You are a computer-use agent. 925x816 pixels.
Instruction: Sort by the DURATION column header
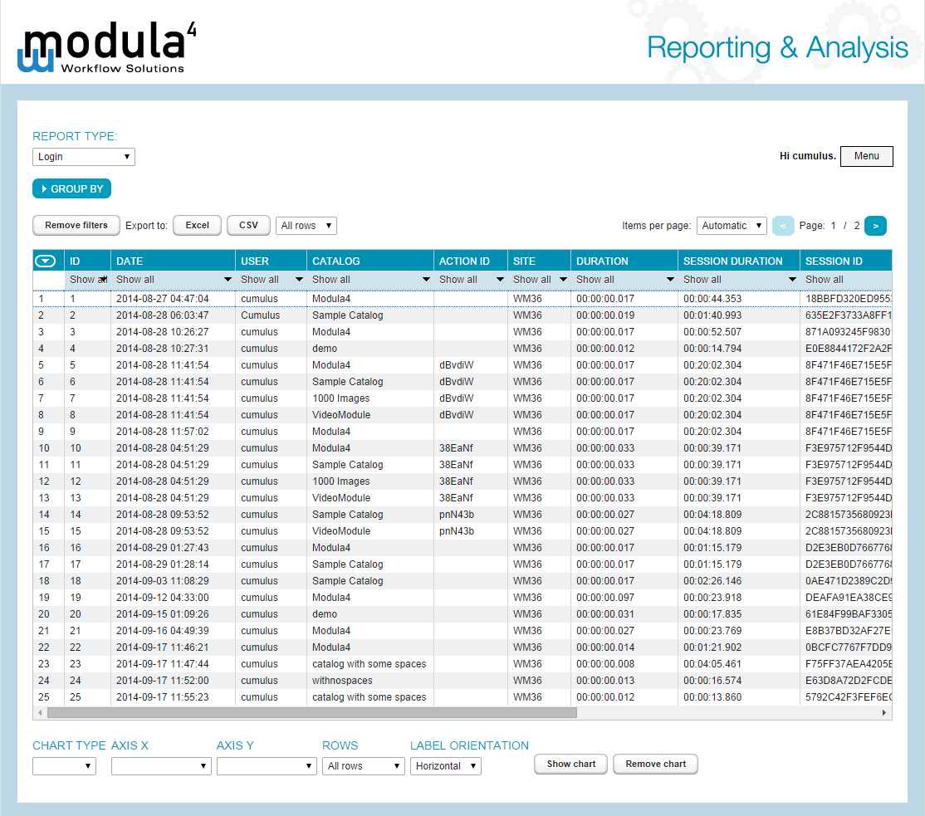[624, 261]
